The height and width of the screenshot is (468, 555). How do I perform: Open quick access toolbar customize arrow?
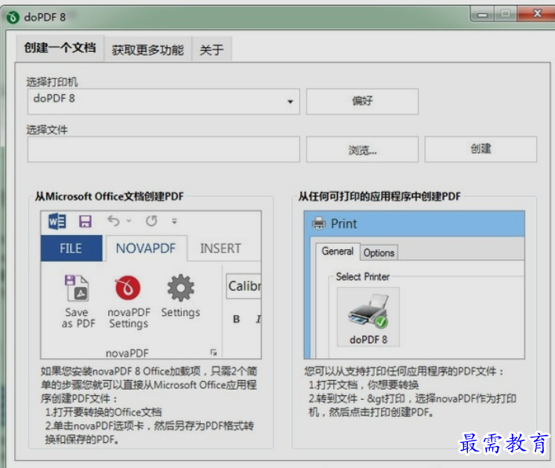pos(174,221)
